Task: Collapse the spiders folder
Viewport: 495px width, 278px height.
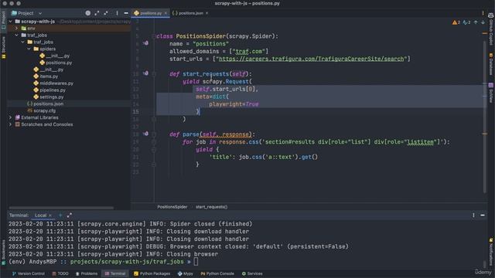Action: (x=29, y=49)
